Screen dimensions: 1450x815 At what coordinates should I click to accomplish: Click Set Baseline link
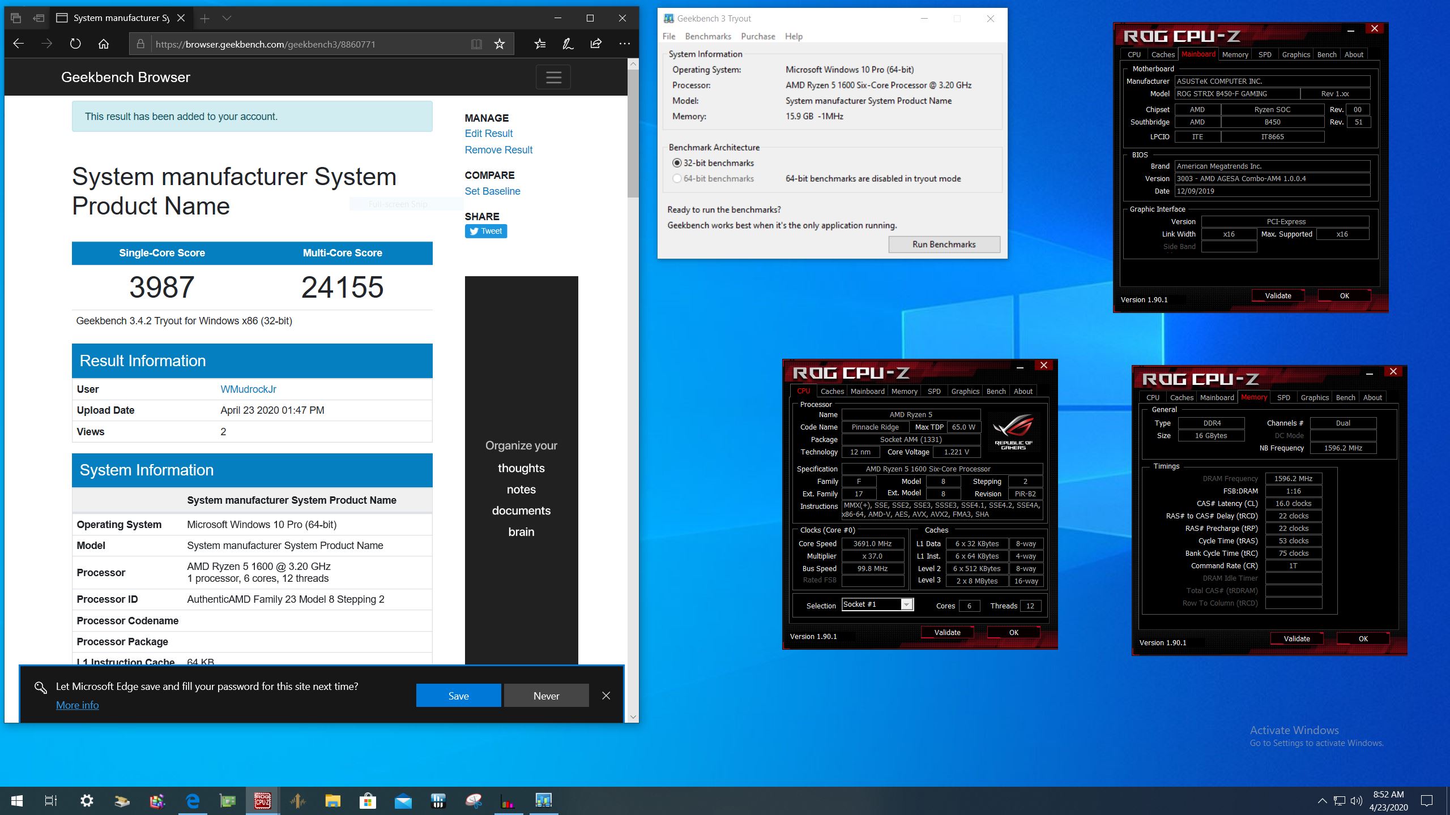[x=492, y=191]
